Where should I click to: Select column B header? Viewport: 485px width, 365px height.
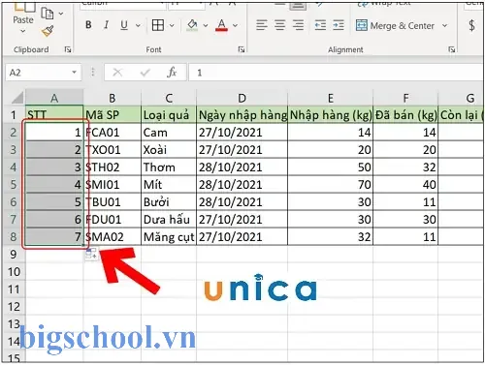click(113, 98)
